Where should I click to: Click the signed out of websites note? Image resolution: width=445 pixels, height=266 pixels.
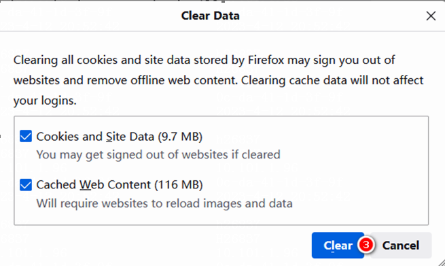[x=158, y=155]
